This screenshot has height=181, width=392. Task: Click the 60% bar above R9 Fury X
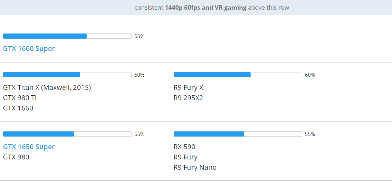tap(238, 75)
